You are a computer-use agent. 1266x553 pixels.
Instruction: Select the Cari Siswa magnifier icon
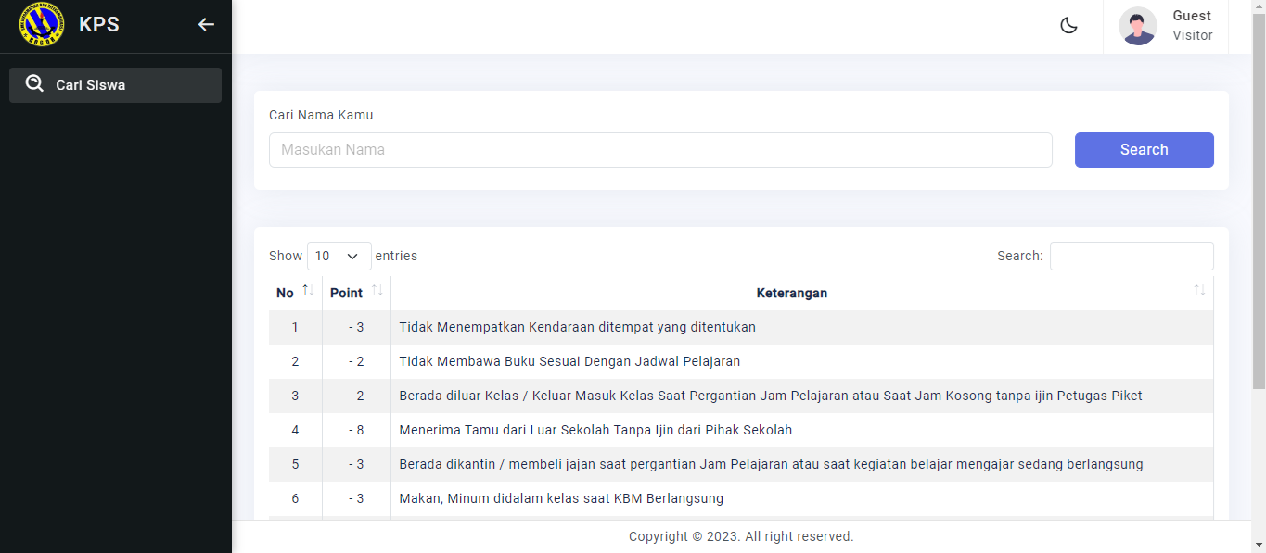click(34, 84)
